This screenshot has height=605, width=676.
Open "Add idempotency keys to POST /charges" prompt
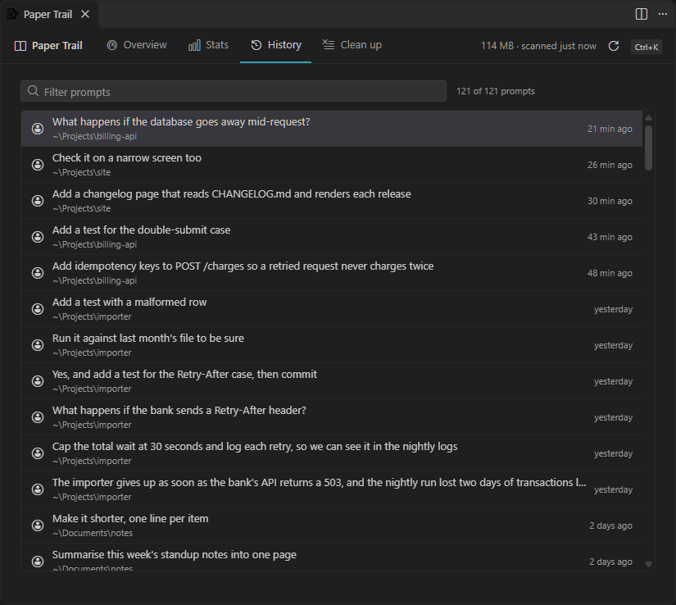332,273
